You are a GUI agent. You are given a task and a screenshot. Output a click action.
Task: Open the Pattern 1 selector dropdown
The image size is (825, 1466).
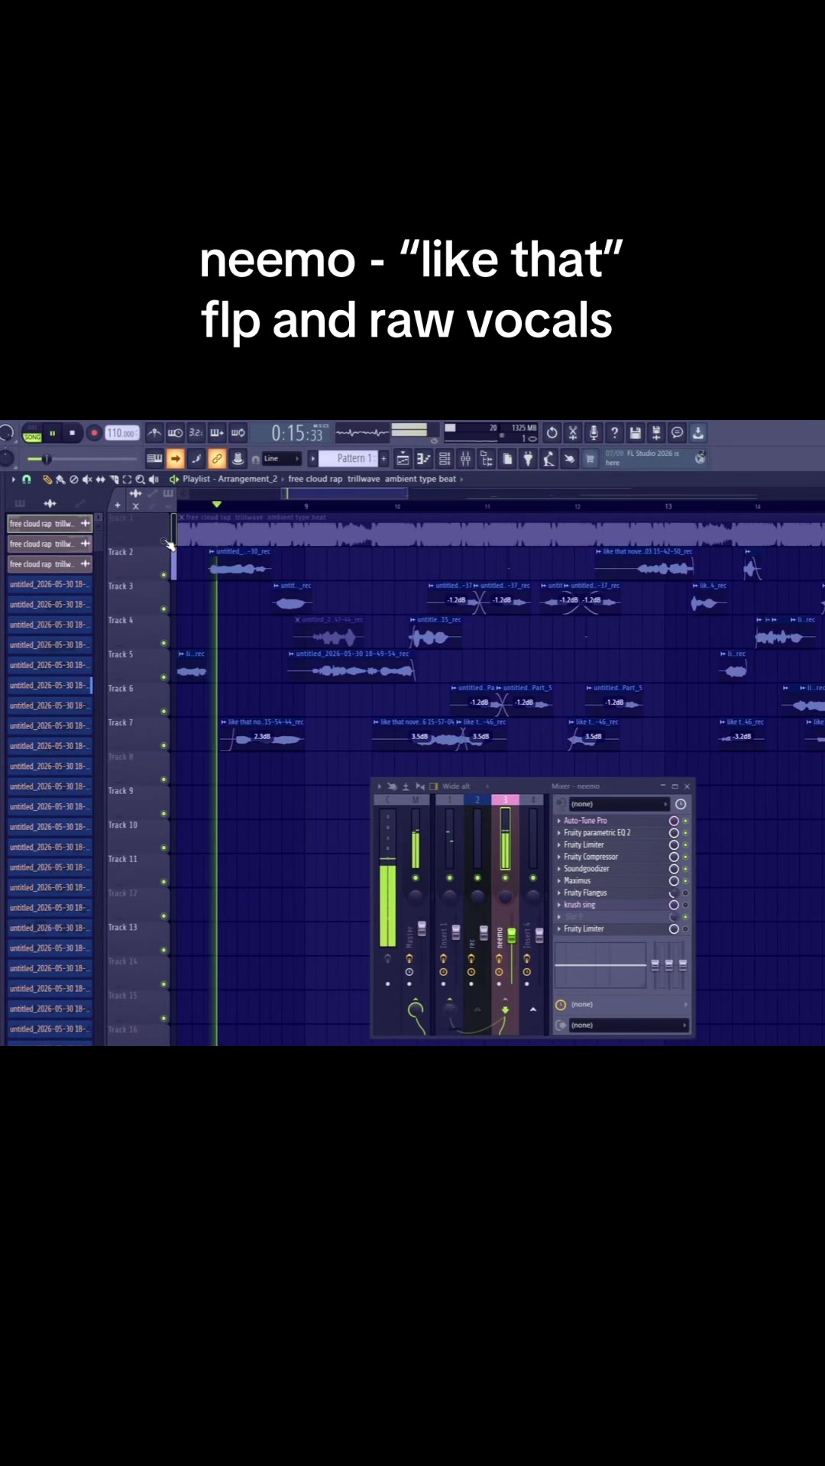tap(355, 458)
